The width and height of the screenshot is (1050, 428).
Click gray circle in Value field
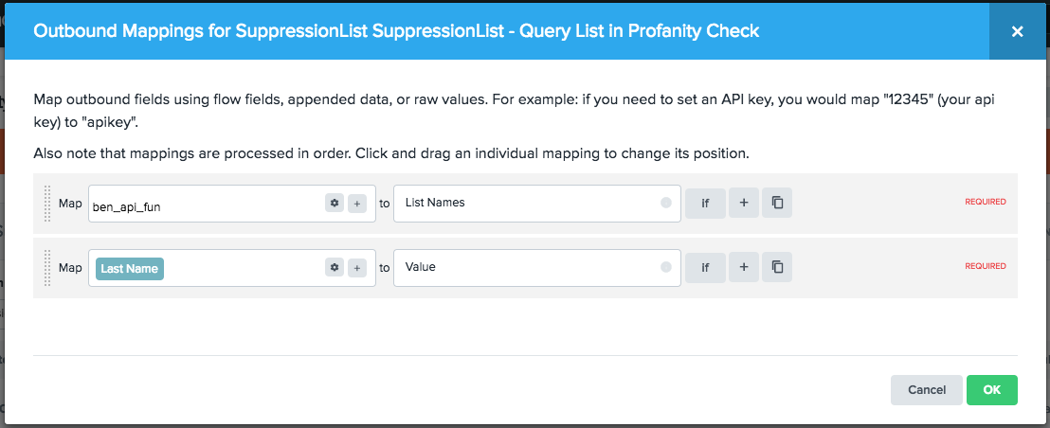pyautogui.click(x=665, y=268)
